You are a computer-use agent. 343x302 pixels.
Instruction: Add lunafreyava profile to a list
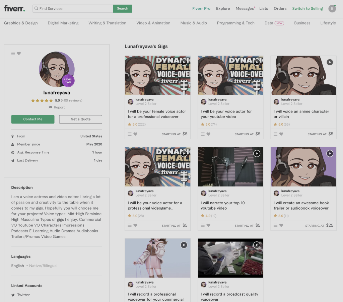pos(13,53)
